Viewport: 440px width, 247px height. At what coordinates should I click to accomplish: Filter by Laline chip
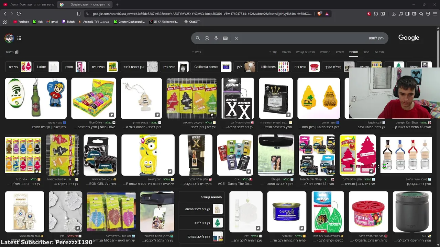tap(46, 67)
